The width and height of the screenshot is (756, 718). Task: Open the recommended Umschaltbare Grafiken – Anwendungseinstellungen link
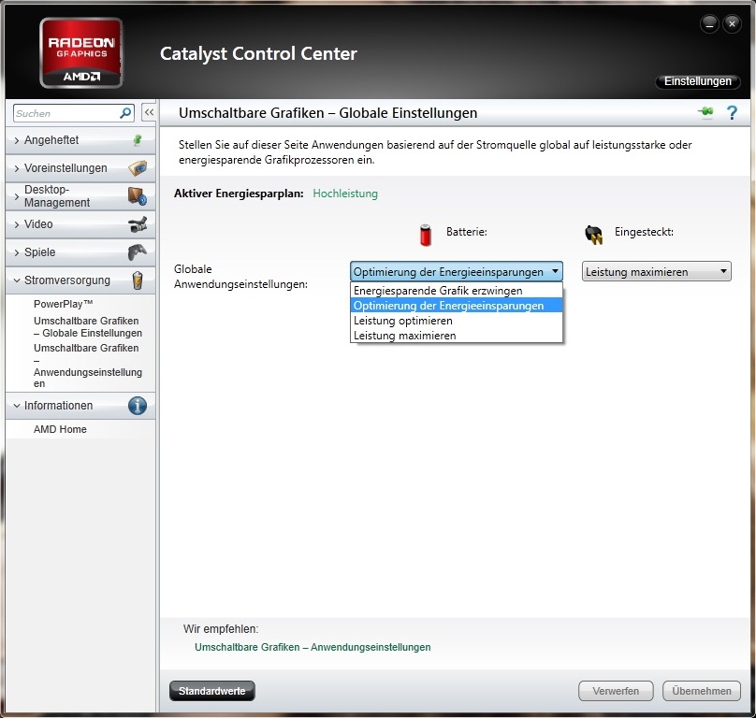coord(313,647)
